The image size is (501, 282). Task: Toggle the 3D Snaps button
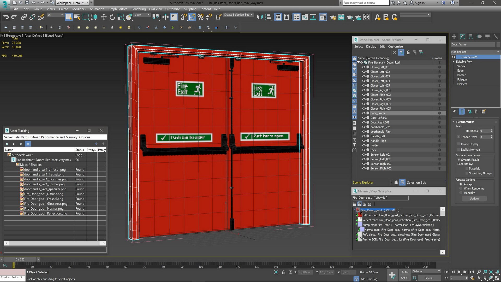click(x=183, y=17)
